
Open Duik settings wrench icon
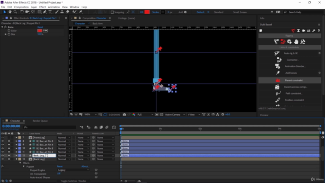(314, 30)
